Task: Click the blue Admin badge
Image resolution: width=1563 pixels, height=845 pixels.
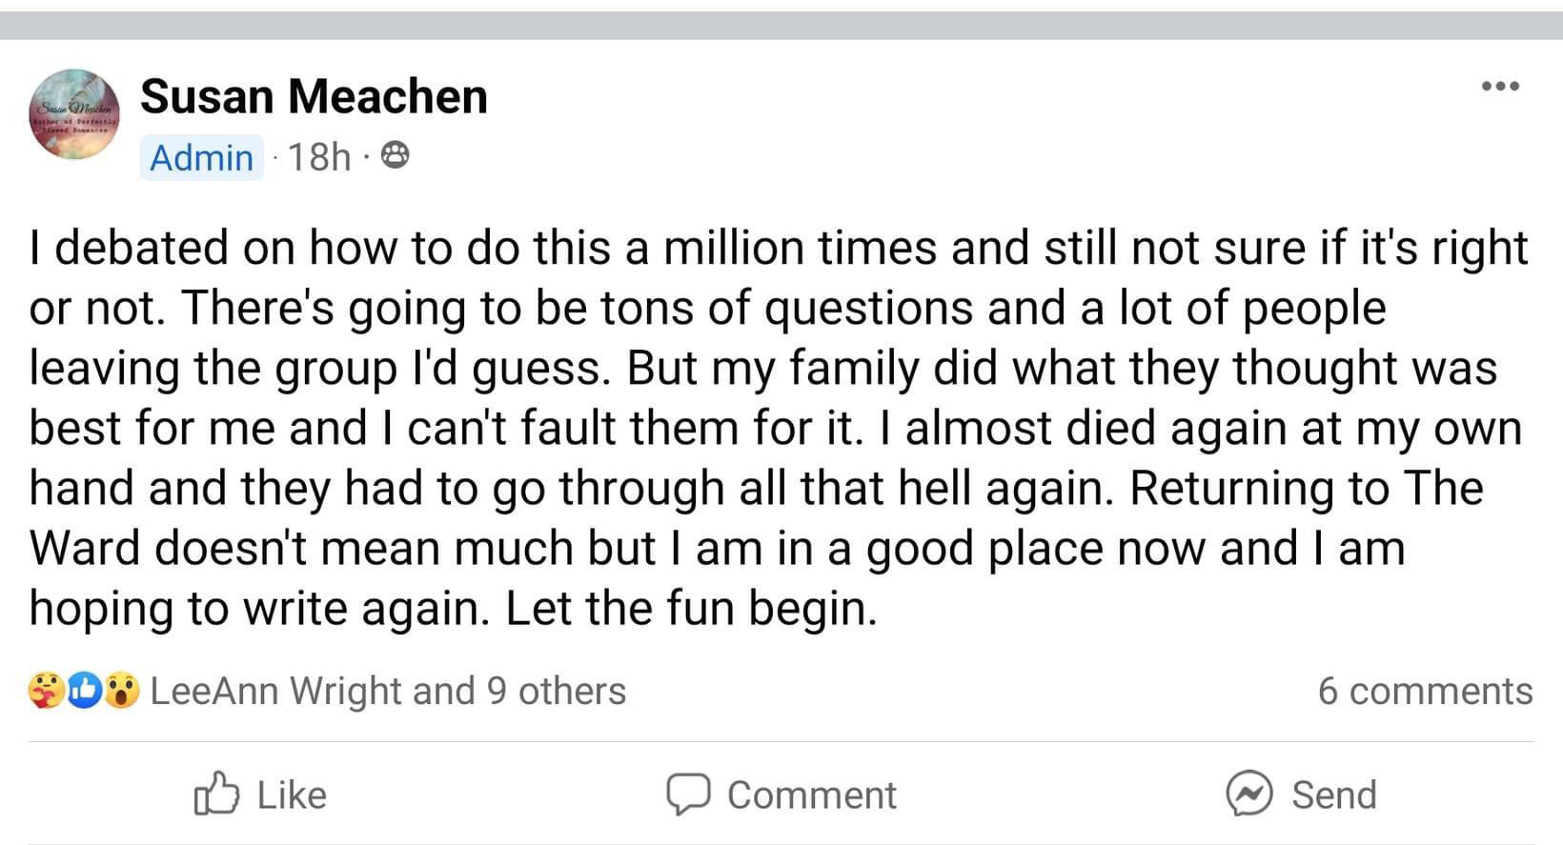Action: click(x=201, y=157)
